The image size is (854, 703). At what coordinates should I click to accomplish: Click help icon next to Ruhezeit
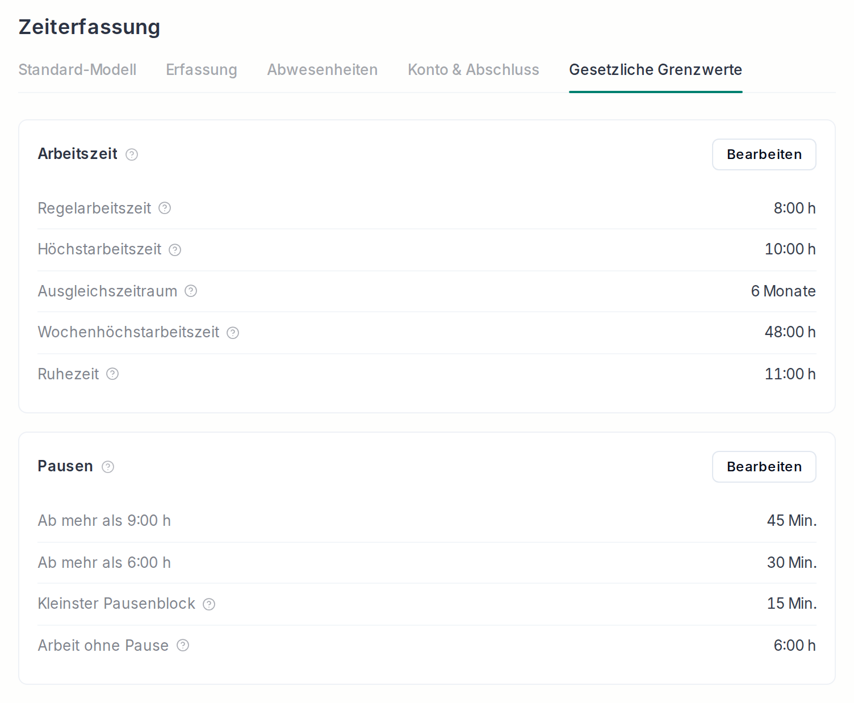click(112, 374)
